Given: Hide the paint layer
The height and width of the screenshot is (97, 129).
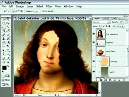Looking at the screenshot, I should click(x=94, y=72).
